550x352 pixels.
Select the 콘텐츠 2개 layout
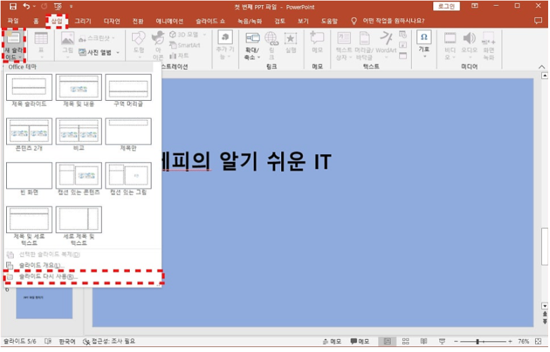click(29, 135)
